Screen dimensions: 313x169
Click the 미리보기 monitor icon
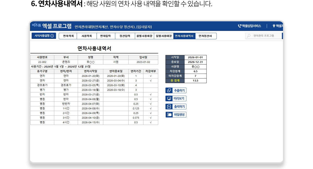(169, 99)
